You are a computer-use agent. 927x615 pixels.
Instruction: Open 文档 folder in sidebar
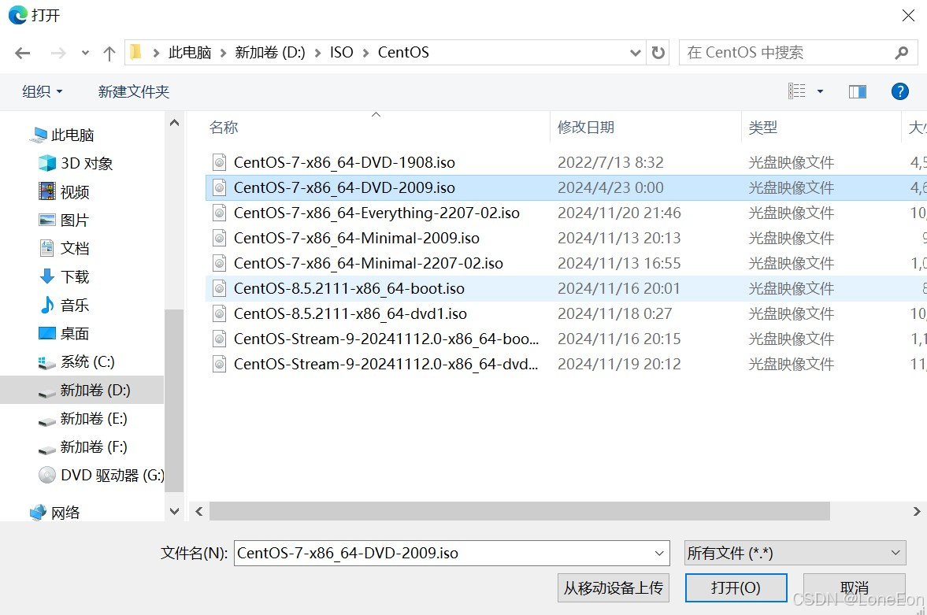click(75, 248)
